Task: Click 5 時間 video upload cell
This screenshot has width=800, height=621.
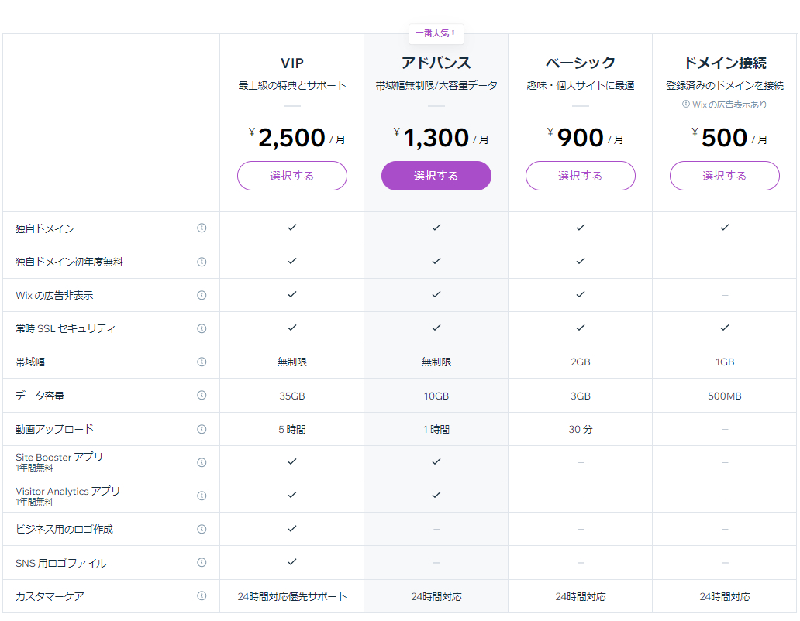Action: point(291,430)
